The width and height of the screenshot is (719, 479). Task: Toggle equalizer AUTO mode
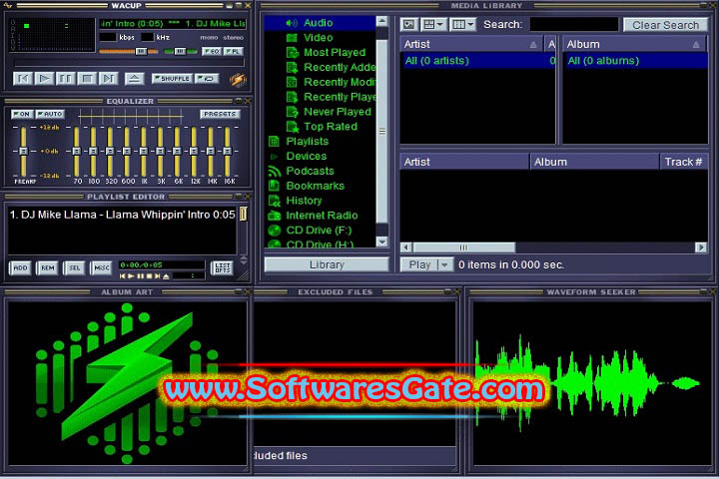(x=50, y=114)
